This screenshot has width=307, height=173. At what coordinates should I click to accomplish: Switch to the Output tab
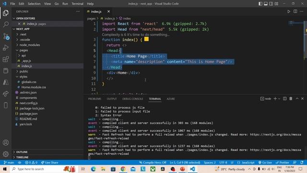[112, 99]
